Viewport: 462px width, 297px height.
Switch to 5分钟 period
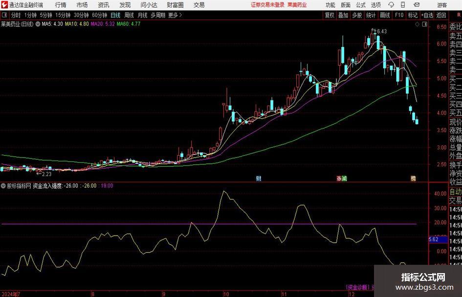click(x=45, y=15)
